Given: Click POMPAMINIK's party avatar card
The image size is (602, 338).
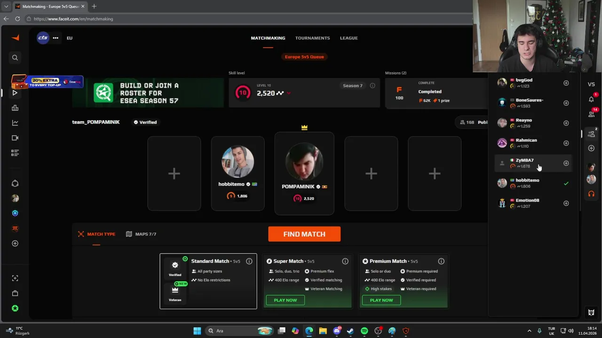Looking at the screenshot, I should (x=304, y=174).
